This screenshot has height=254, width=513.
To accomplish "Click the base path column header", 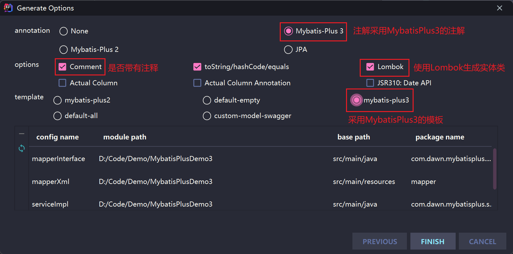I will click(354, 137).
